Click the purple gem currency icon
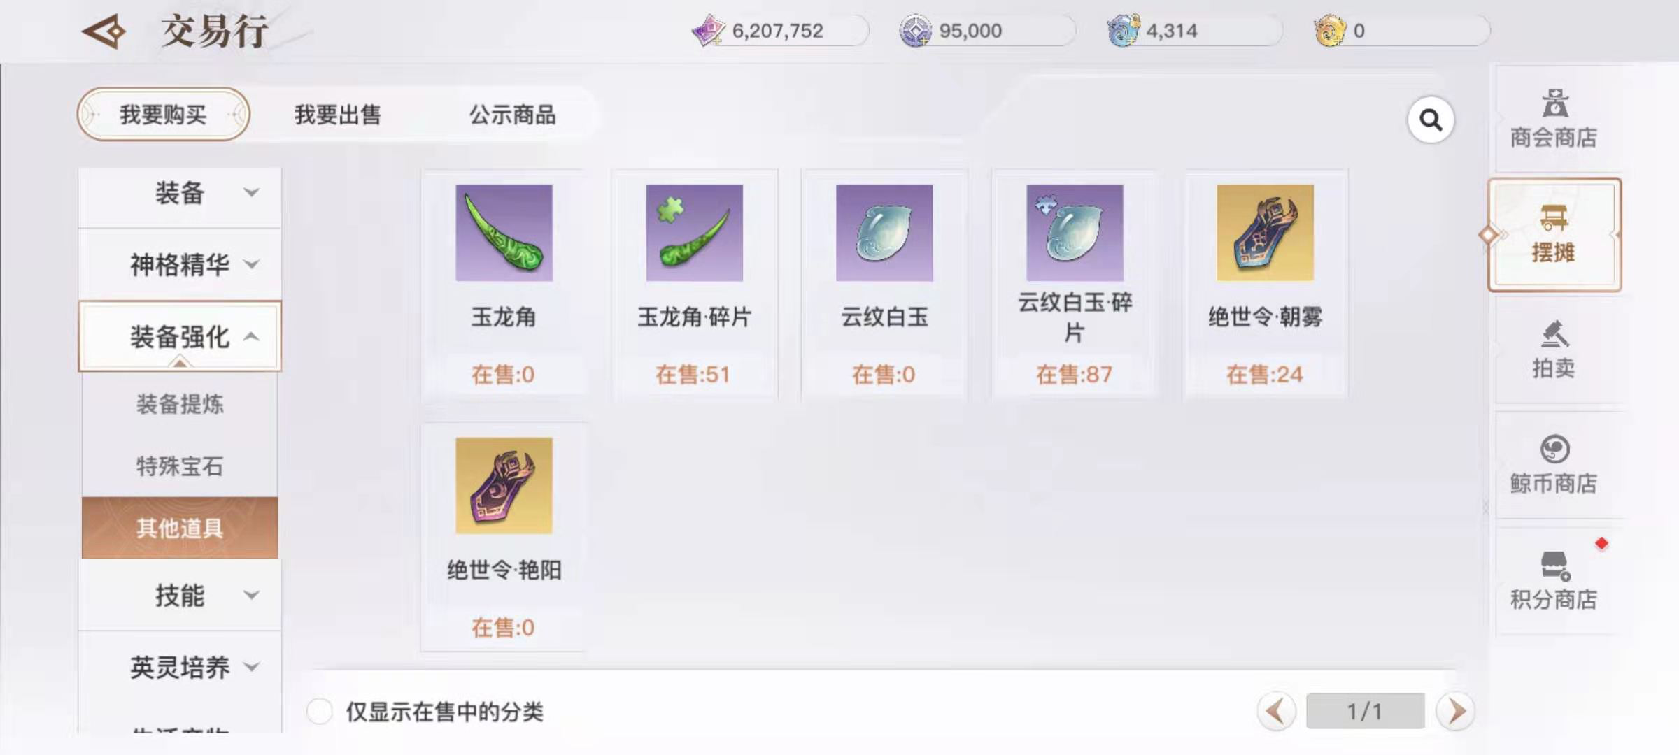 click(x=708, y=31)
